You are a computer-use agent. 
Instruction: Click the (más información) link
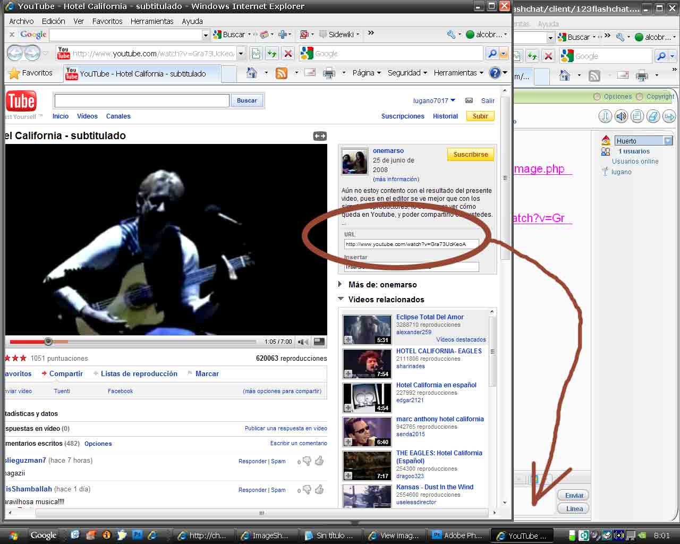coord(396,179)
